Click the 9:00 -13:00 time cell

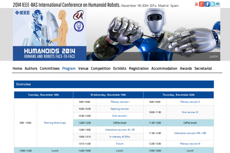pos(25,123)
